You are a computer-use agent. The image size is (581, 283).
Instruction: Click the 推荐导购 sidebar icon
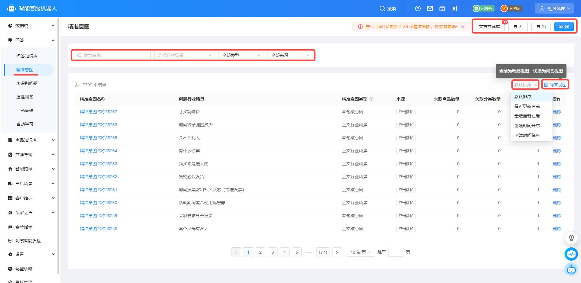point(10,155)
